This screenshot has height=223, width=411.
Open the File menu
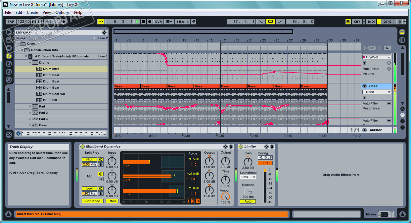click(8, 13)
